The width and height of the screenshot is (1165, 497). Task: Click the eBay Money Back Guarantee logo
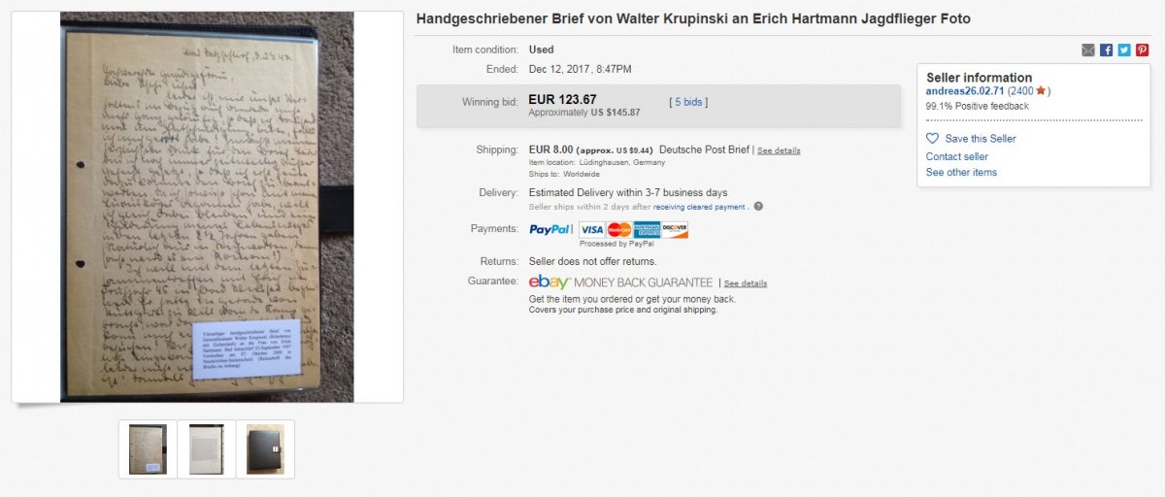(x=620, y=282)
